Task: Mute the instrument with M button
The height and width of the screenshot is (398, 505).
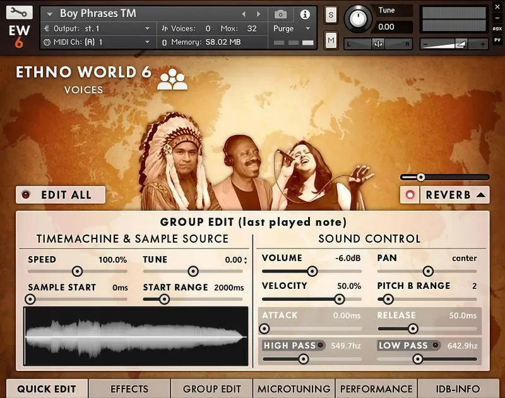Action: [x=331, y=40]
